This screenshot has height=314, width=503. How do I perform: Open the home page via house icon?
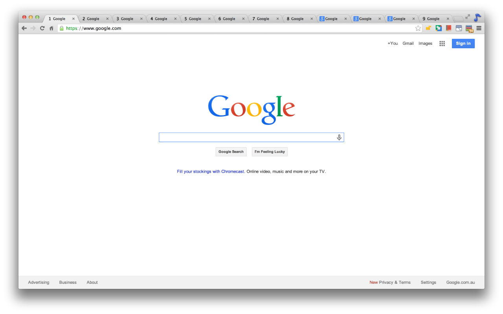coord(51,28)
